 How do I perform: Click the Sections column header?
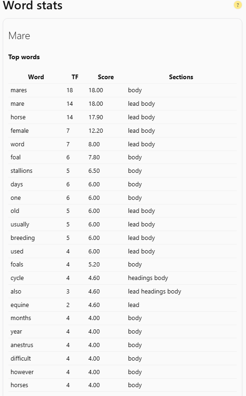tap(181, 77)
